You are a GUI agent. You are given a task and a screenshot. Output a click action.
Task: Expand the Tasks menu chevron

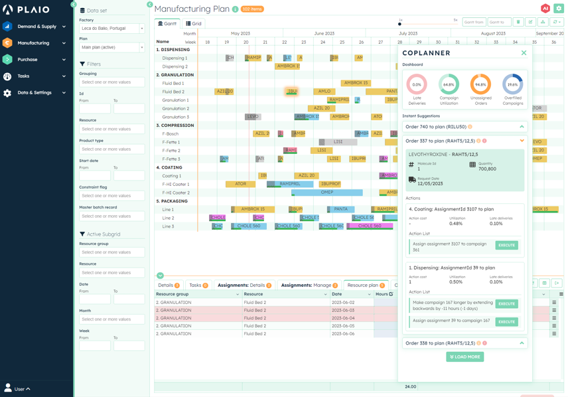(x=64, y=76)
